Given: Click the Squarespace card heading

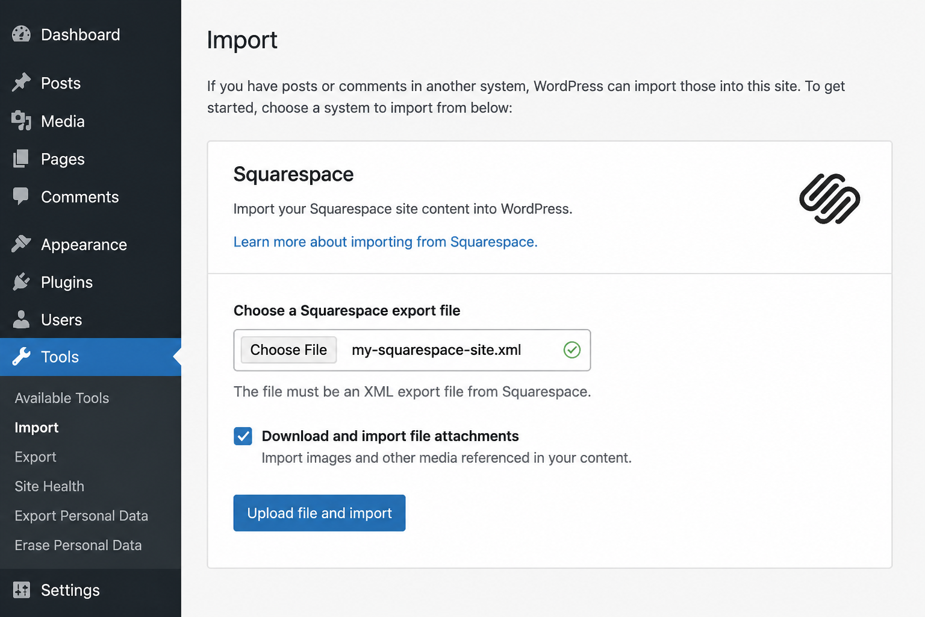Looking at the screenshot, I should click(293, 174).
